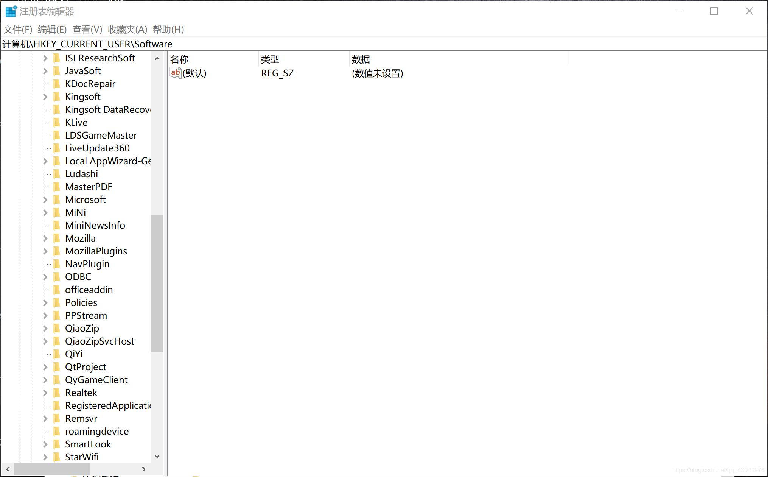Click the horizontal scrollbar left arrow
Image resolution: width=768 pixels, height=477 pixels.
click(8, 469)
